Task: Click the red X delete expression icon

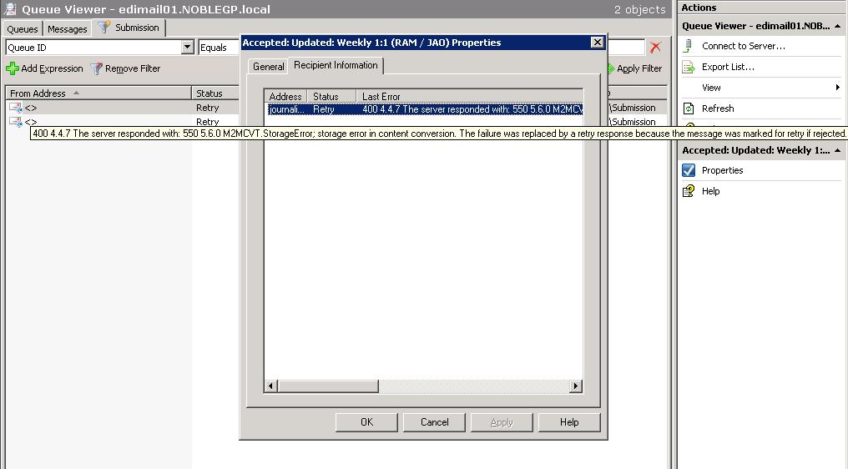Action: 655,48
